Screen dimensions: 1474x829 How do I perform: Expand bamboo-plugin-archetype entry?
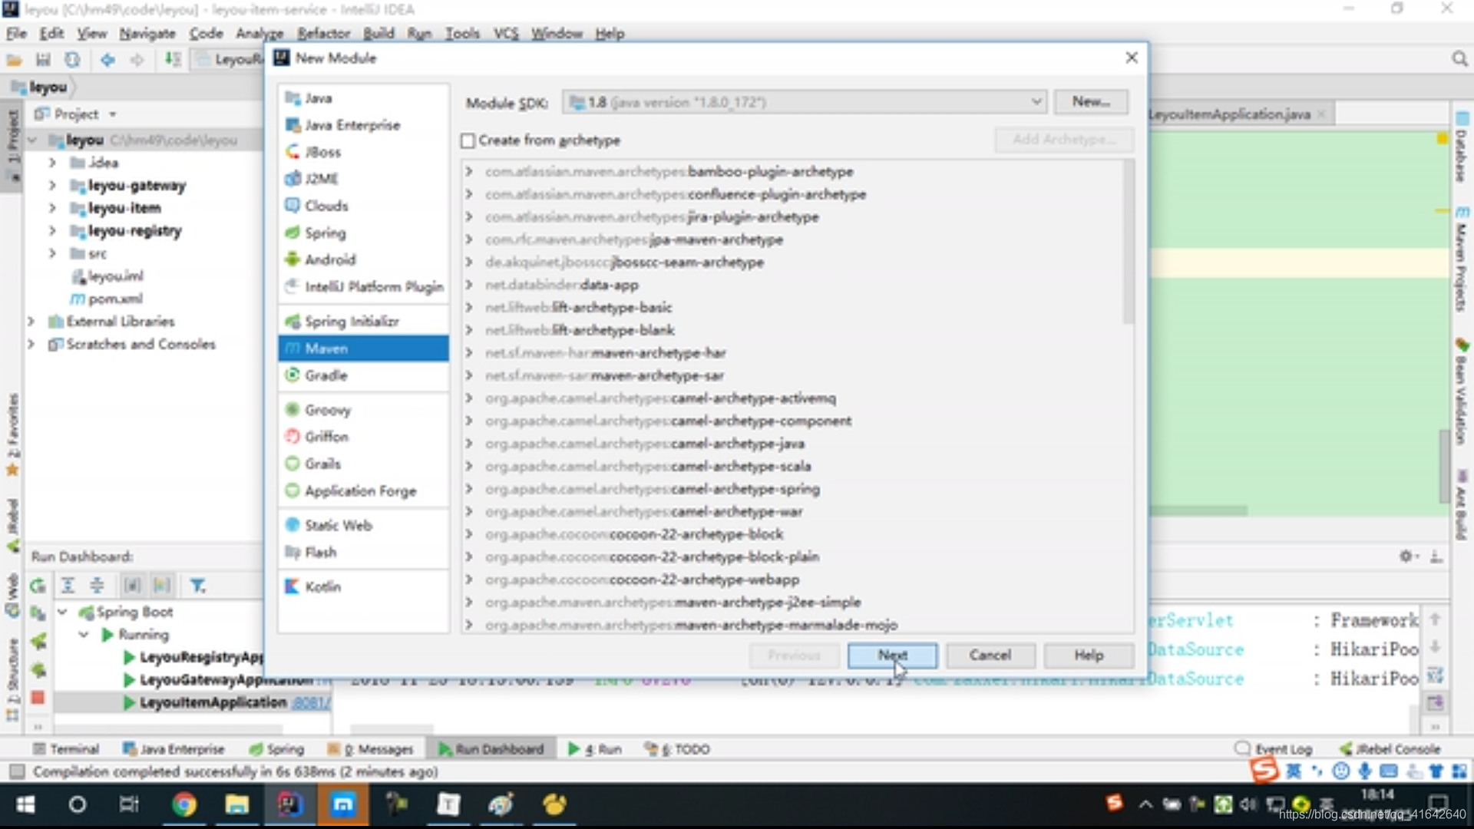point(469,171)
